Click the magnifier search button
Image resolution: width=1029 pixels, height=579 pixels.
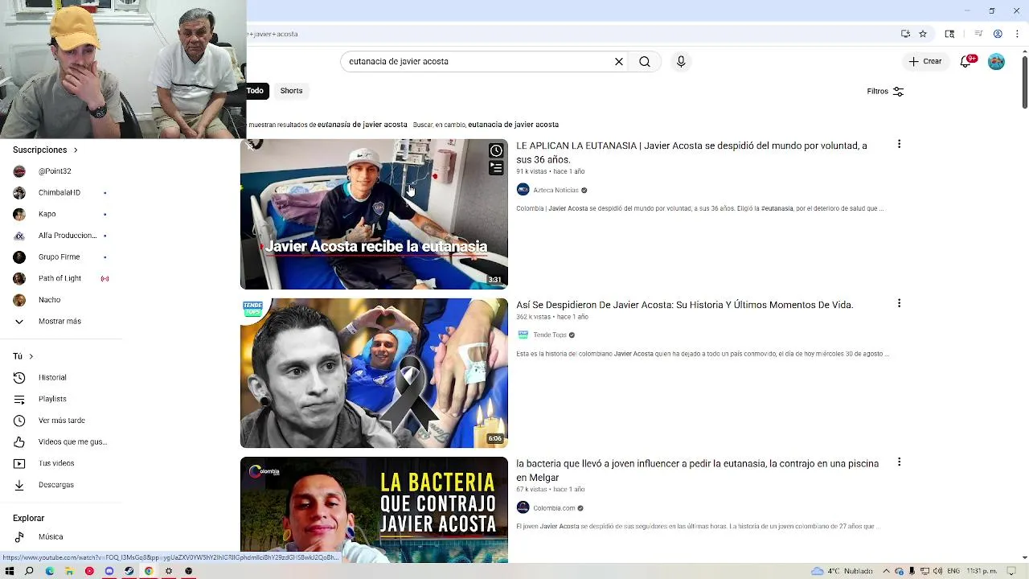(645, 61)
